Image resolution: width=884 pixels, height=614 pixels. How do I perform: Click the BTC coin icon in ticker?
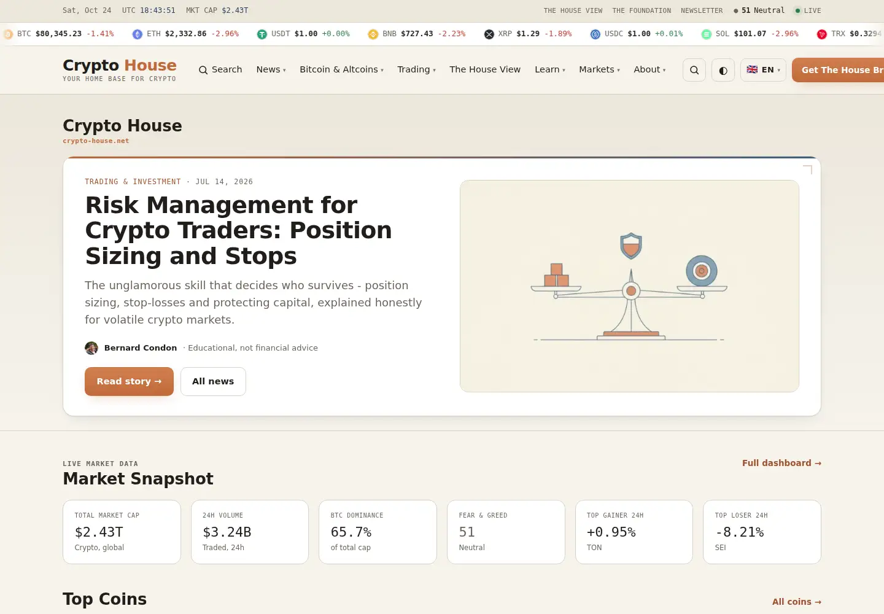pos(8,34)
